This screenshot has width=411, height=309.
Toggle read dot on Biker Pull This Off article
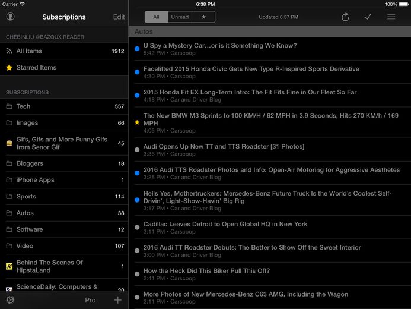tap(137, 274)
